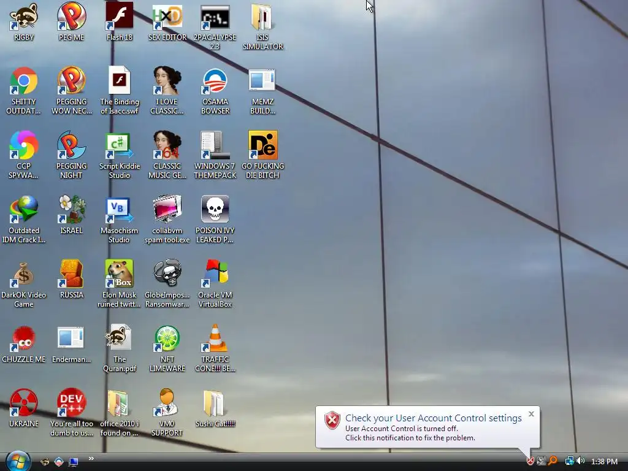
Task: Click the red shield icon in the balloon
Action: [332, 421]
